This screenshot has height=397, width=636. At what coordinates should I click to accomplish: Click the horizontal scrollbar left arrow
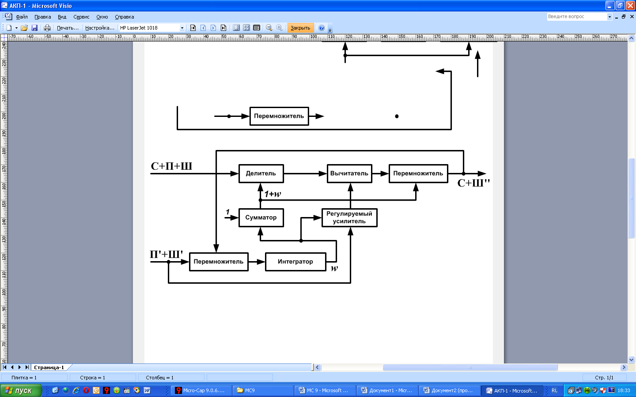[318, 367]
